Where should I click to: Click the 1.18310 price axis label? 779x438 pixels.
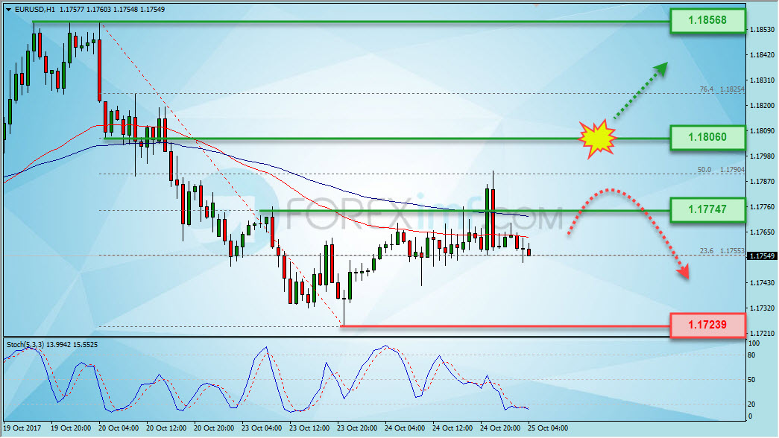coord(762,80)
